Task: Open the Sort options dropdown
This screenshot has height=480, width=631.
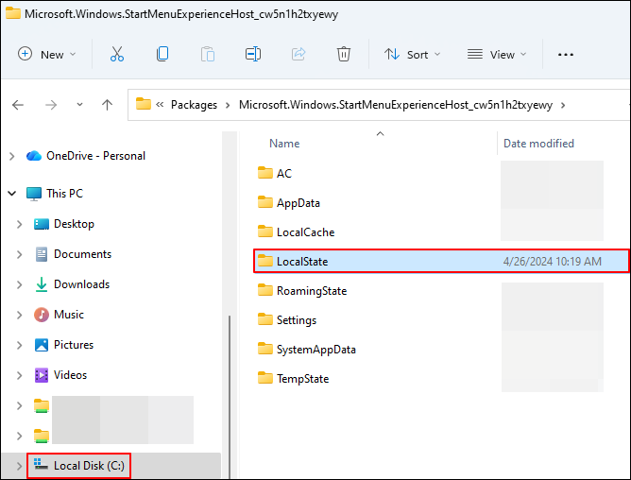Action: pos(412,54)
